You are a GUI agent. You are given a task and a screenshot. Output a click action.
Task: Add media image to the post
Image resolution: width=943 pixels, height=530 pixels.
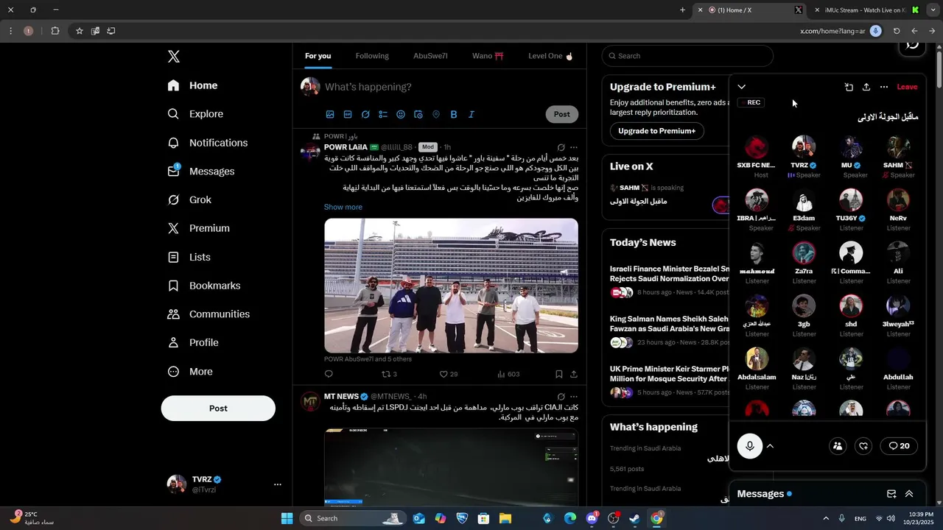(x=330, y=114)
